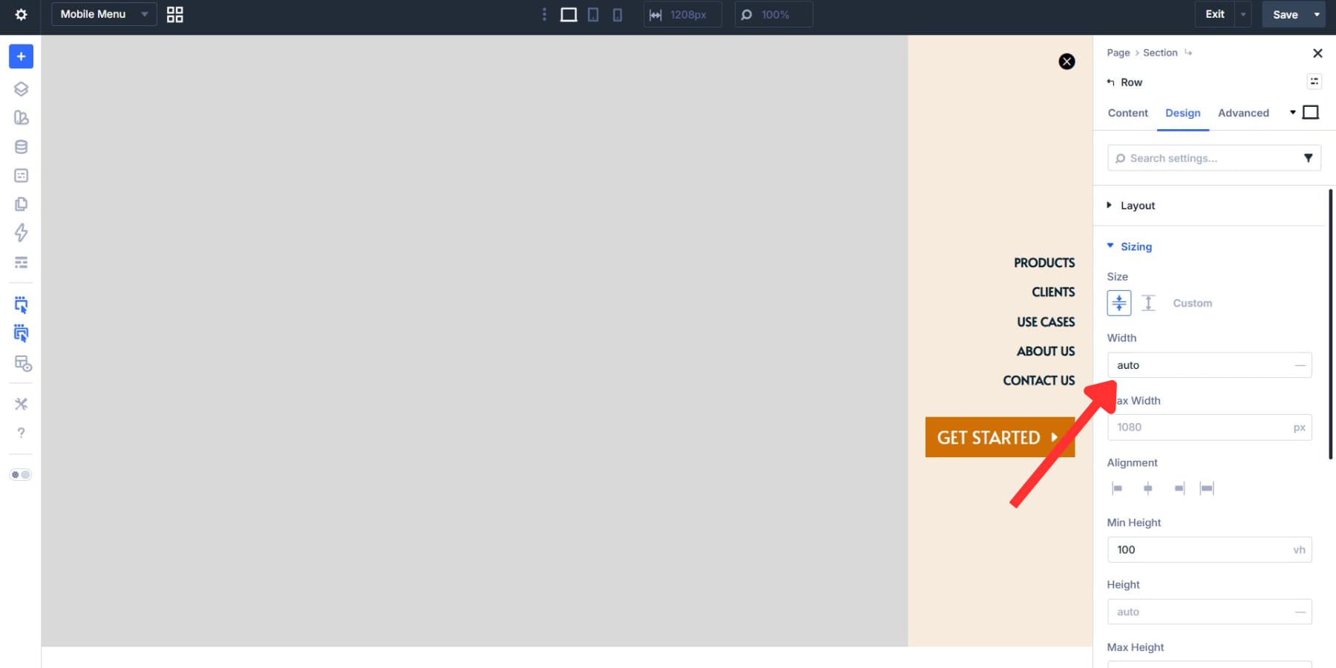Click the Save button
The image size is (1336, 668).
point(1285,14)
